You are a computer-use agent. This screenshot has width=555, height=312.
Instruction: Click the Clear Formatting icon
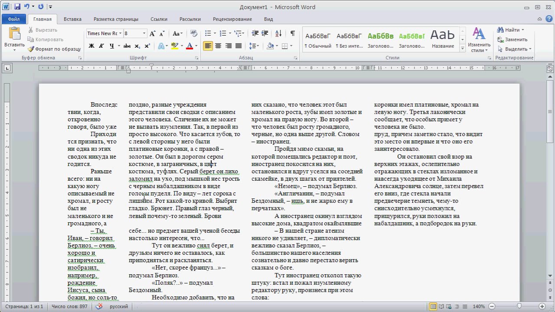coord(193,33)
